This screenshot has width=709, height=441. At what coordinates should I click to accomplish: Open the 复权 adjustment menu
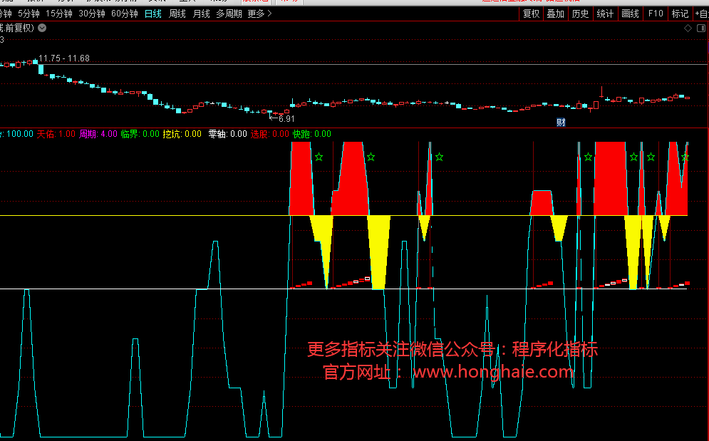pos(531,14)
